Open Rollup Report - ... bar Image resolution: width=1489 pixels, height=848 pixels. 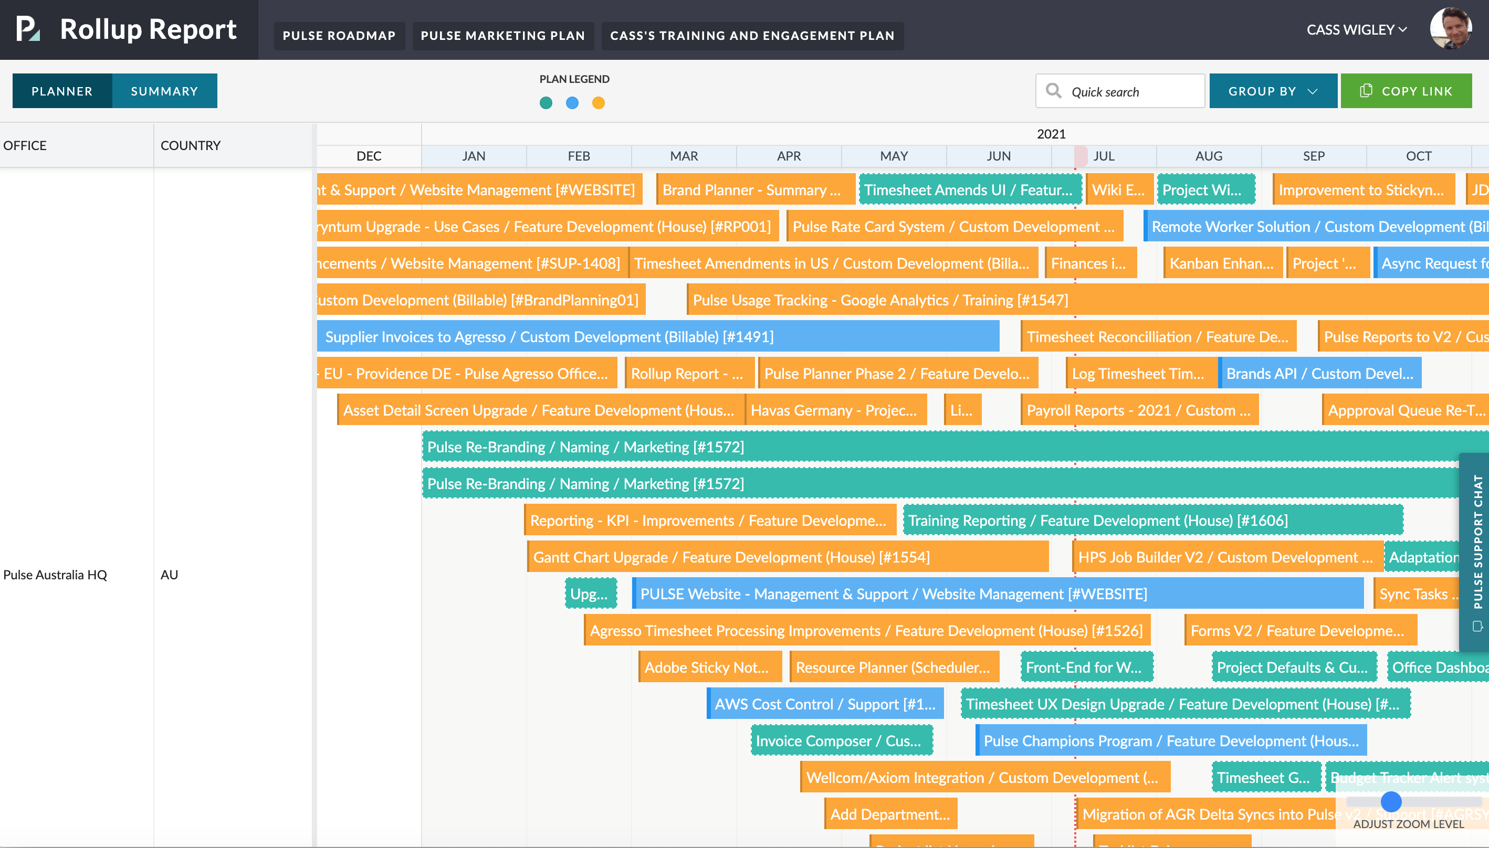point(689,373)
